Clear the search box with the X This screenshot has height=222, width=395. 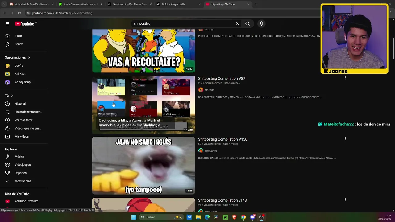click(x=238, y=24)
